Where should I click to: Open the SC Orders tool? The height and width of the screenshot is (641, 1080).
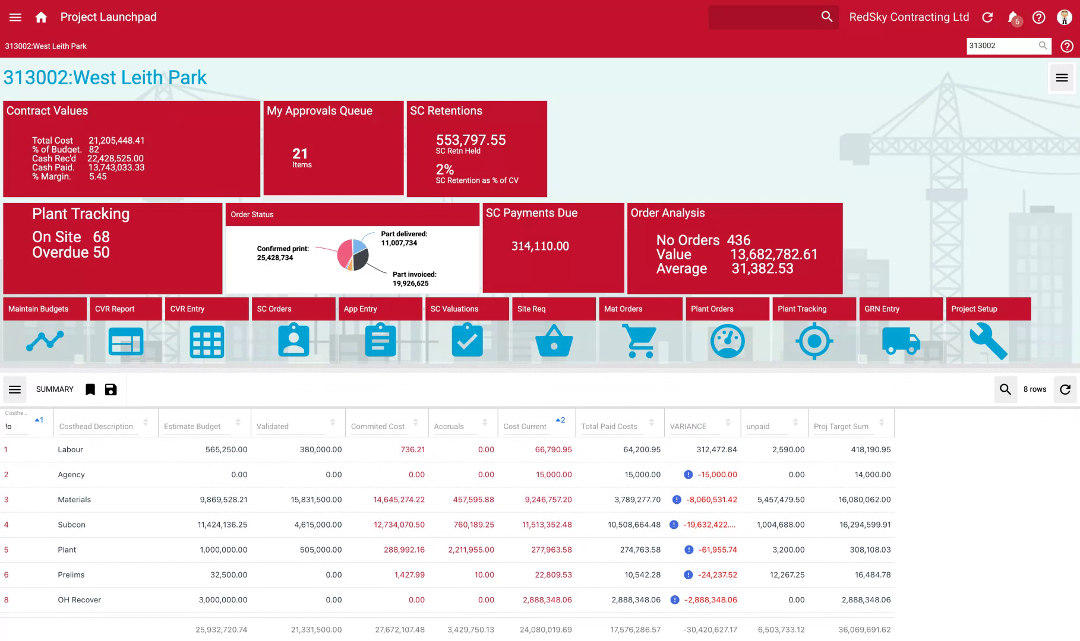[x=293, y=341]
